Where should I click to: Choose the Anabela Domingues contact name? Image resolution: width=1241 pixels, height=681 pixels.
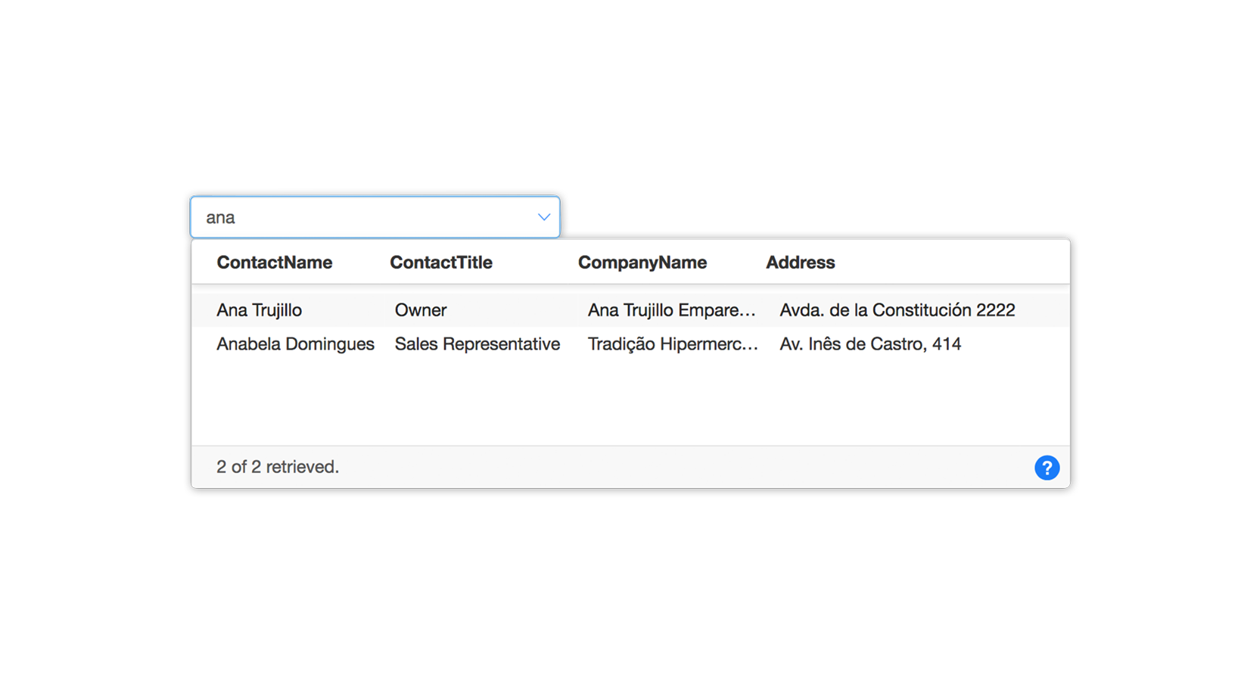click(x=295, y=344)
